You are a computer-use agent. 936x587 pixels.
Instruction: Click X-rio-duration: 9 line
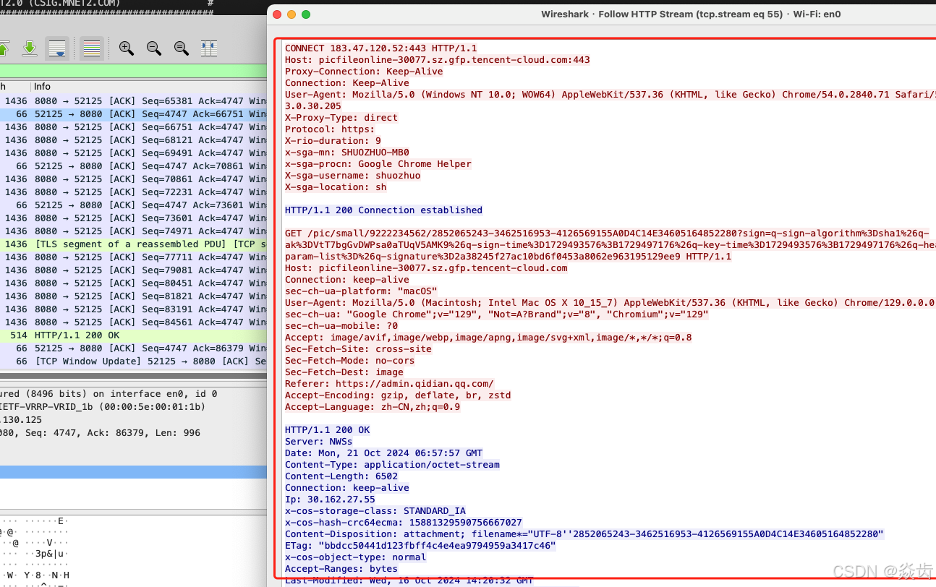(333, 141)
